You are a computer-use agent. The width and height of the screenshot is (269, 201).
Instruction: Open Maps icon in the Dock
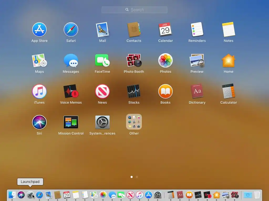[94, 195]
